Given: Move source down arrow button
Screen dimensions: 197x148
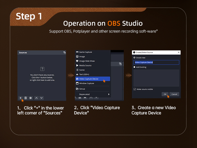Looking at the screenshot, I should [x=41, y=98].
